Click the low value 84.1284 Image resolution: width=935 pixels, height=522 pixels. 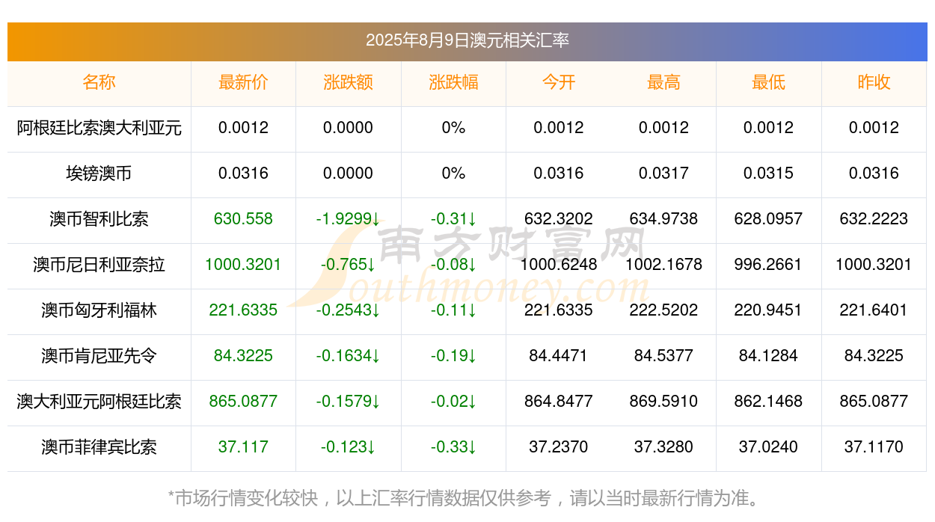[x=768, y=356]
